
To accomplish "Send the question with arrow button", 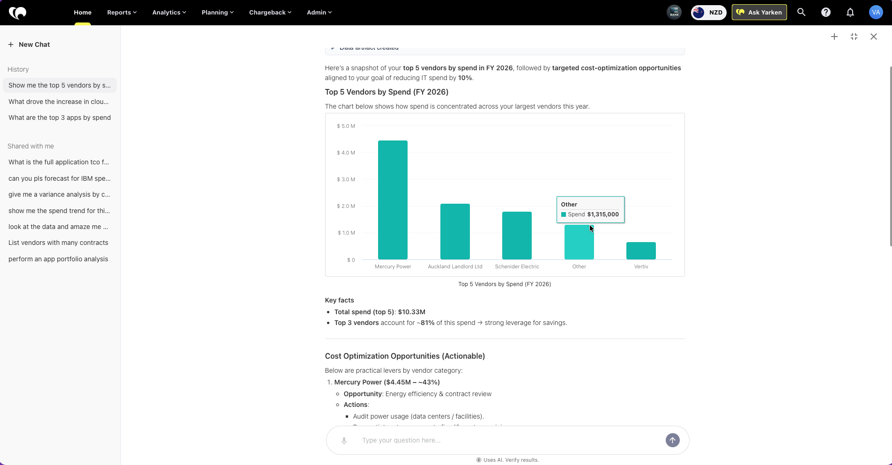I will coord(673,440).
